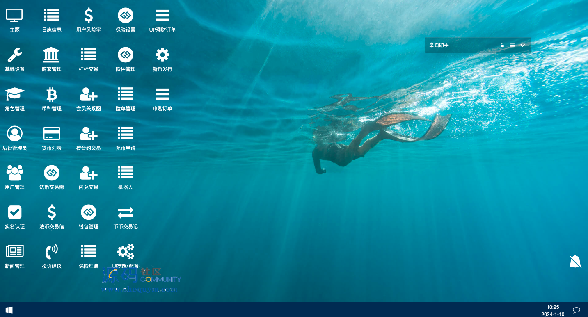This screenshot has height=317, width=588.
Task: Toggle the lock on 桌面助手 widget
Action: click(x=502, y=45)
